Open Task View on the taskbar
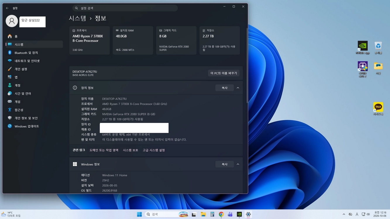Screen dimensions: 390x219 click(x=194, y=214)
